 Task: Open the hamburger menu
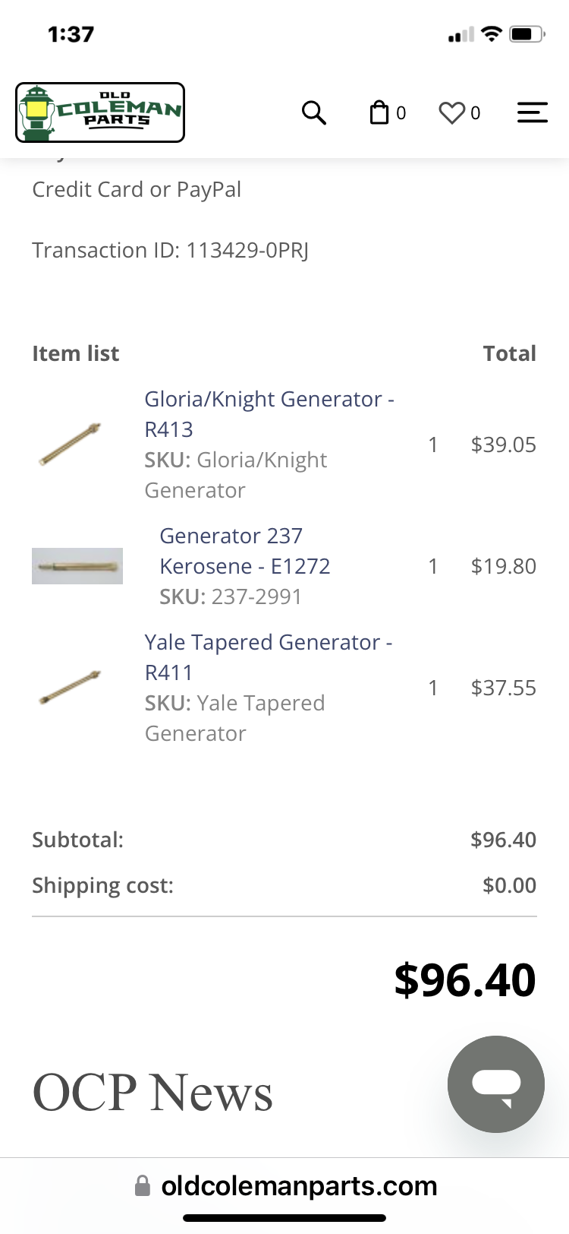pyautogui.click(x=532, y=112)
